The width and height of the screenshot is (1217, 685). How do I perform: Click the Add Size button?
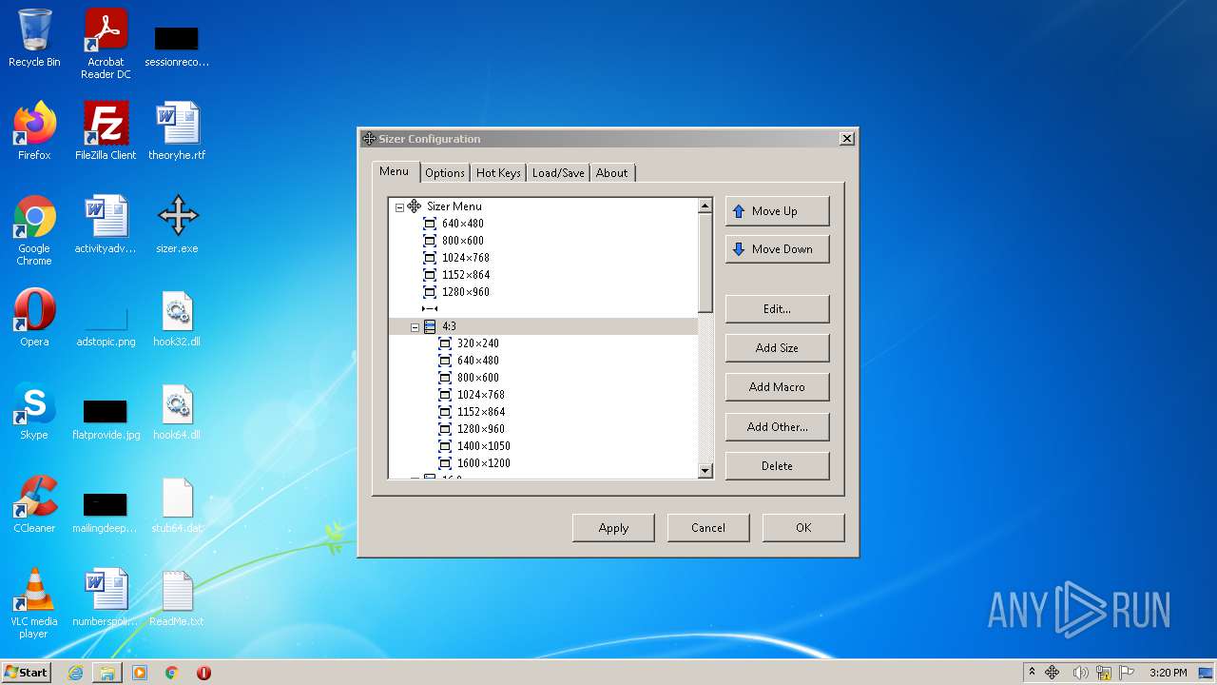pyautogui.click(x=777, y=348)
